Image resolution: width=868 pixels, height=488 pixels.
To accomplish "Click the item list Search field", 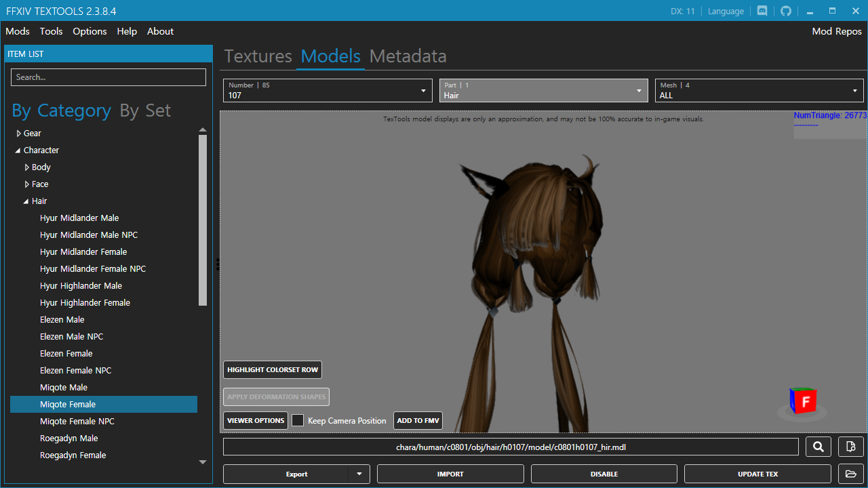I will (x=108, y=77).
